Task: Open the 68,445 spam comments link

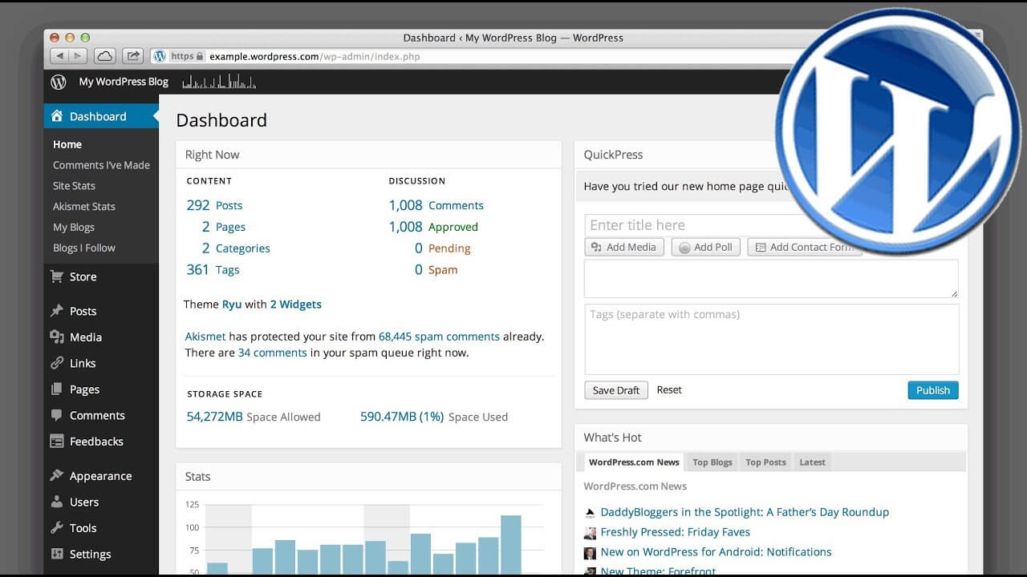Action: (439, 337)
